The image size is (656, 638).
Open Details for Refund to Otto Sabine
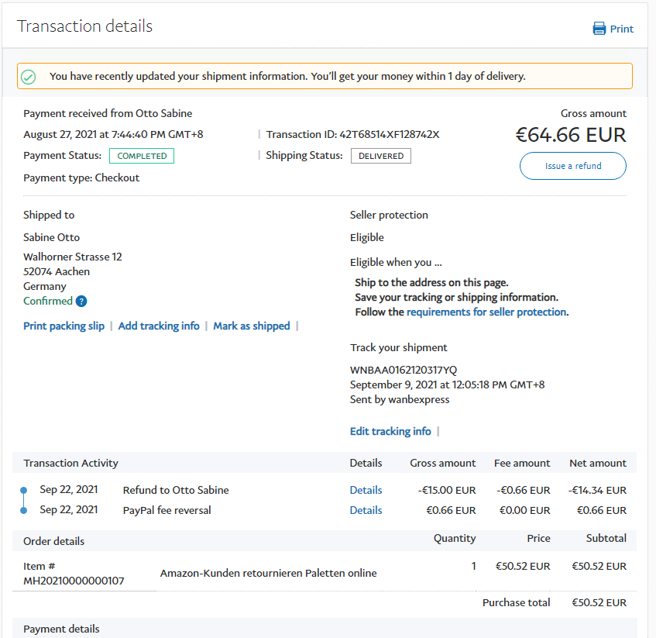click(x=366, y=490)
